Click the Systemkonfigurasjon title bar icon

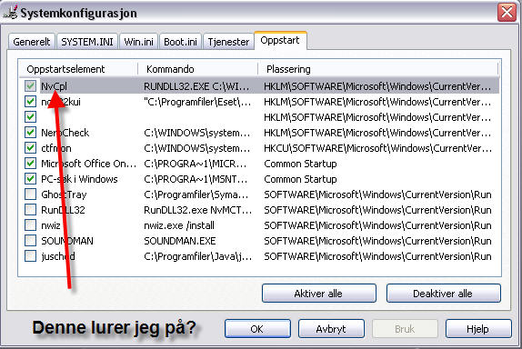point(11,13)
